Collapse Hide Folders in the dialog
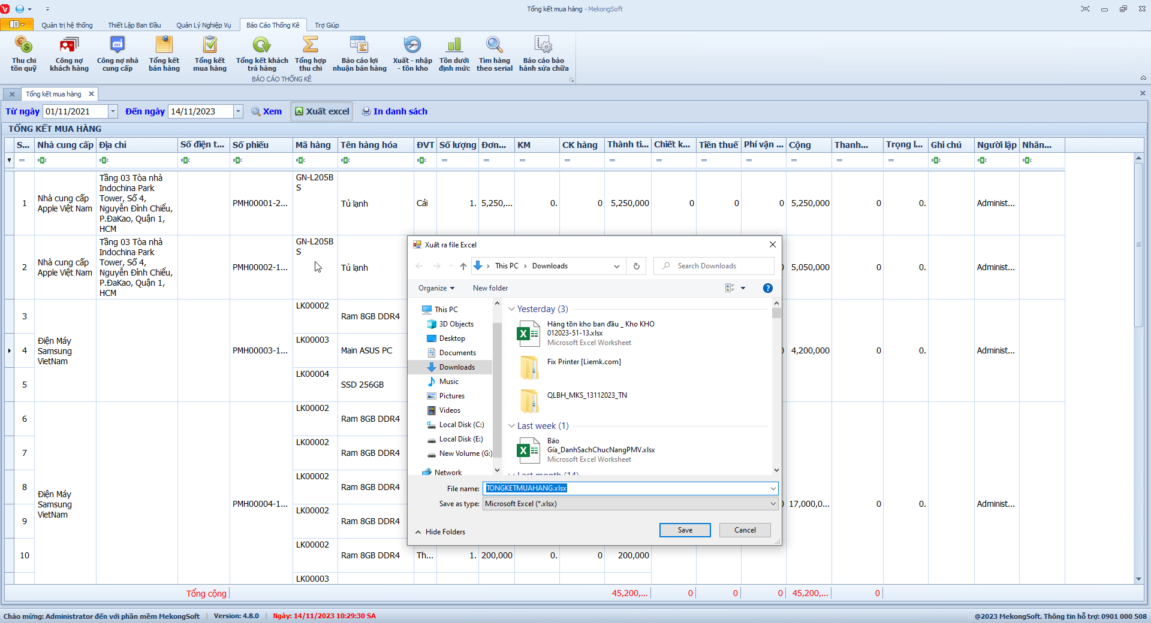 [440, 532]
